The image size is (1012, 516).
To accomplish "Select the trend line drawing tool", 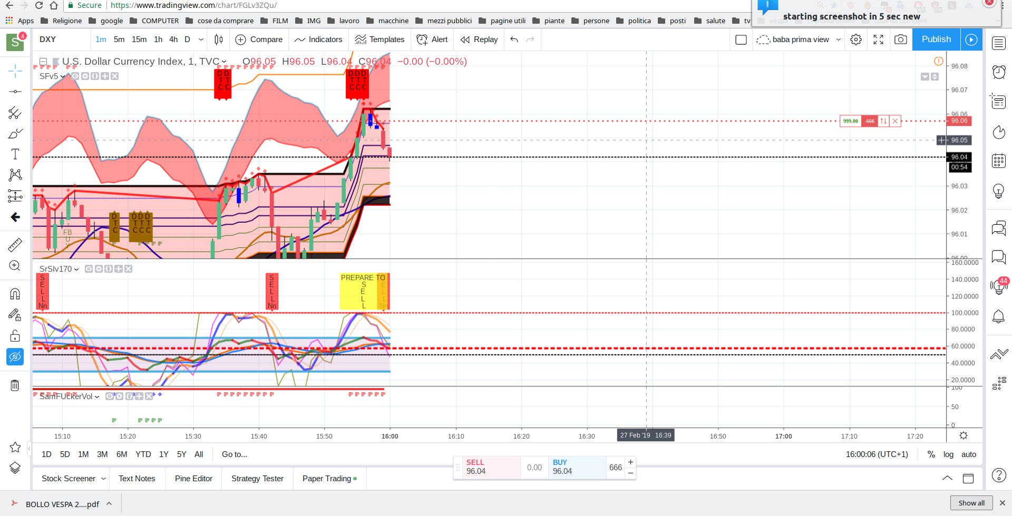I will 15,92.
